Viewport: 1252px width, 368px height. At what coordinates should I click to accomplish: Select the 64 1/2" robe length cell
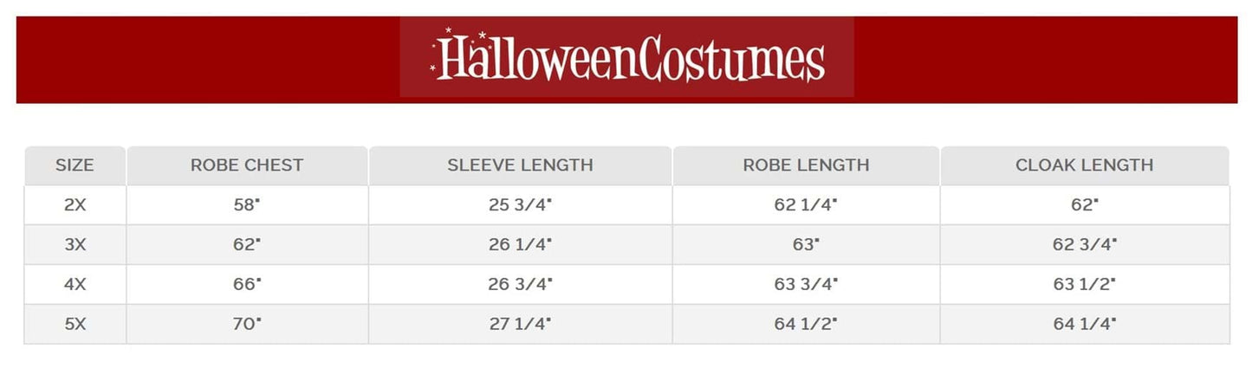[x=806, y=324]
